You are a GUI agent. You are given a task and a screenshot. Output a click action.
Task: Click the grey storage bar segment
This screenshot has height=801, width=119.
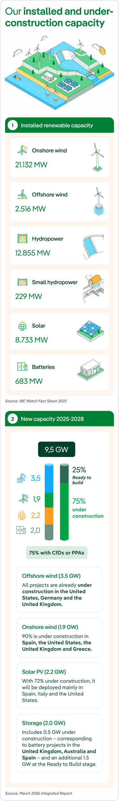click(x=49, y=532)
